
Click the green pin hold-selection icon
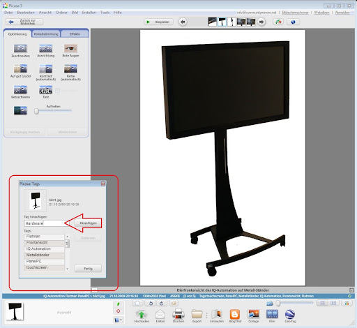click(119, 304)
